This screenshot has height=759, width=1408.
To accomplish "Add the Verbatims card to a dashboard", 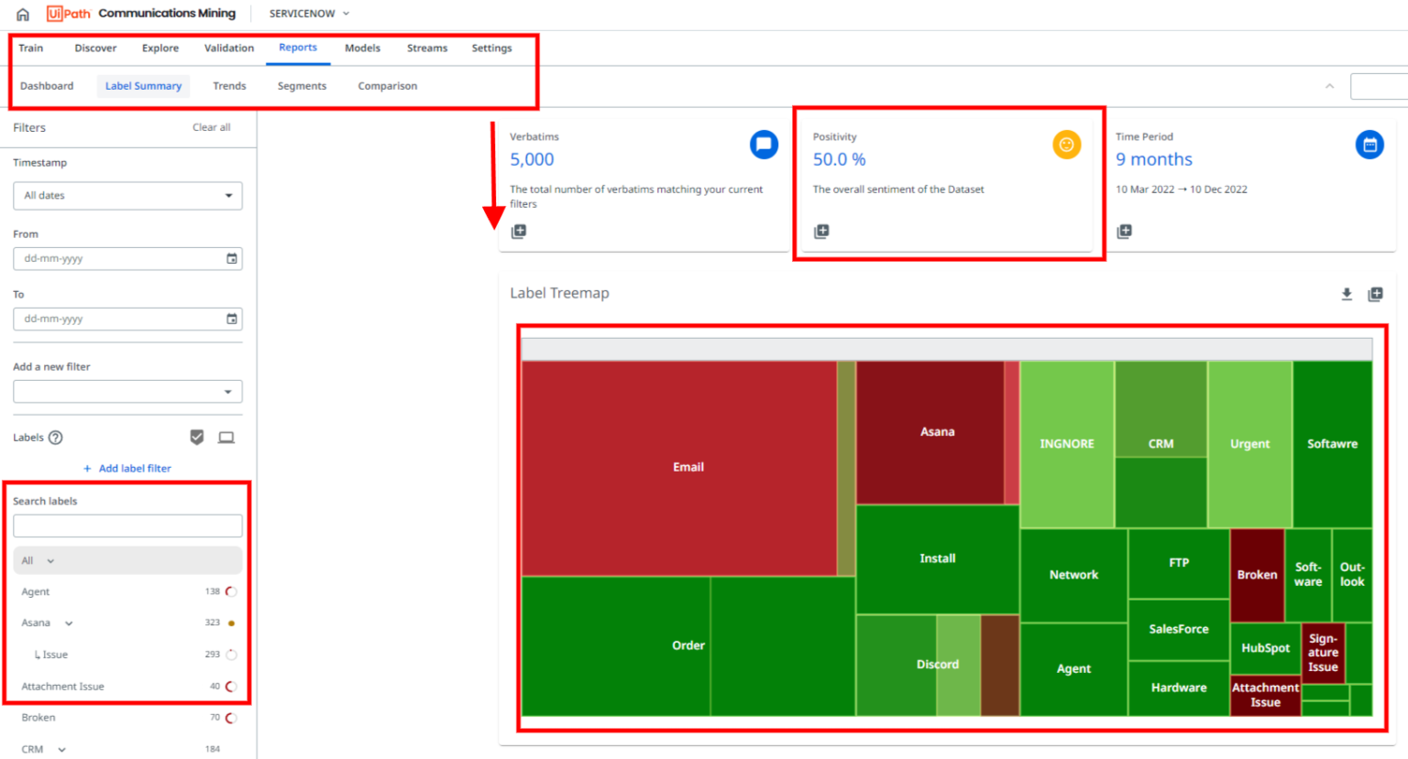I will coord(519,232).
